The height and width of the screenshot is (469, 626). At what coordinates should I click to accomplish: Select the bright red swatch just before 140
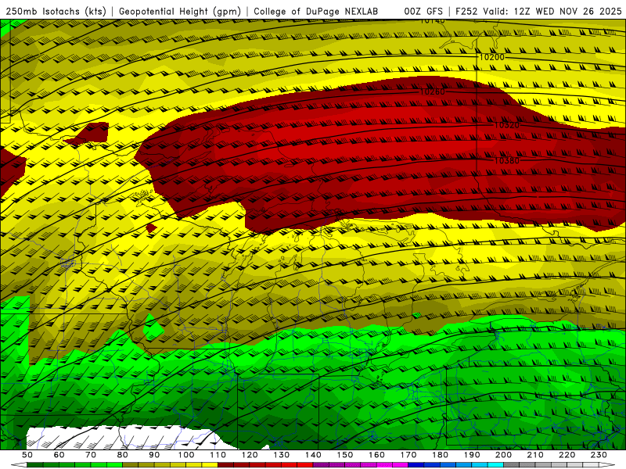(x=305, y=465)
